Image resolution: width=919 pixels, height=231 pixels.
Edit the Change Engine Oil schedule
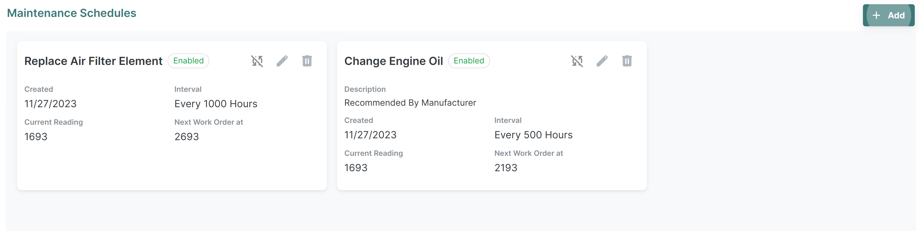click(x=602, y=61)
